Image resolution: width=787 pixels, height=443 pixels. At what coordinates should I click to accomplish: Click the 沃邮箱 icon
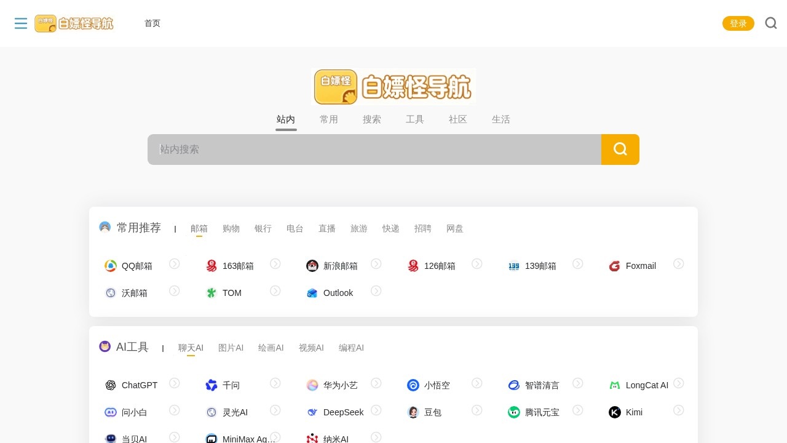(111, 293)
